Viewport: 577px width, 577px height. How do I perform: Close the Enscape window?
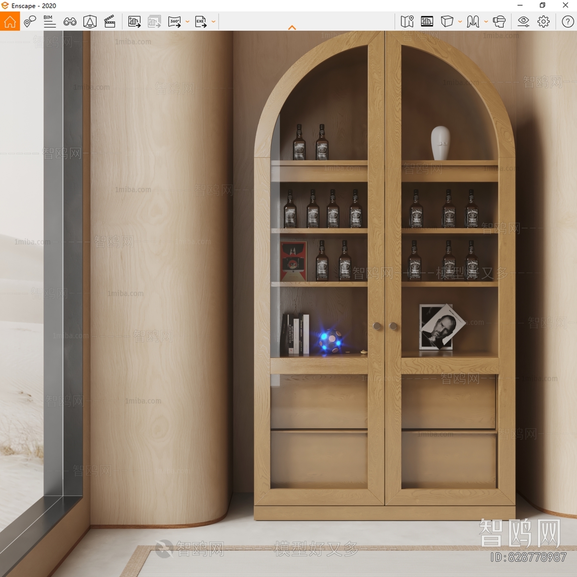click(565, 5)
